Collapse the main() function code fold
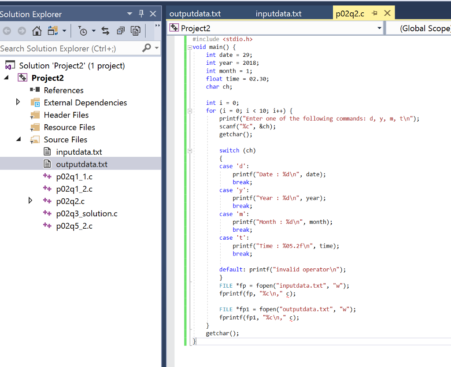This screenshot has height=367, width=451. point(190,47)
